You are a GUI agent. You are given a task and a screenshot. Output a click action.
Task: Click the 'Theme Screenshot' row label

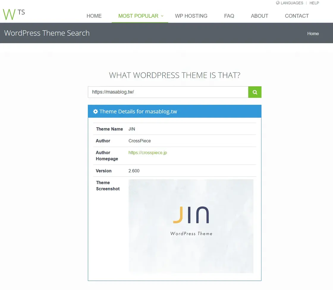click(x=108, y=186)
